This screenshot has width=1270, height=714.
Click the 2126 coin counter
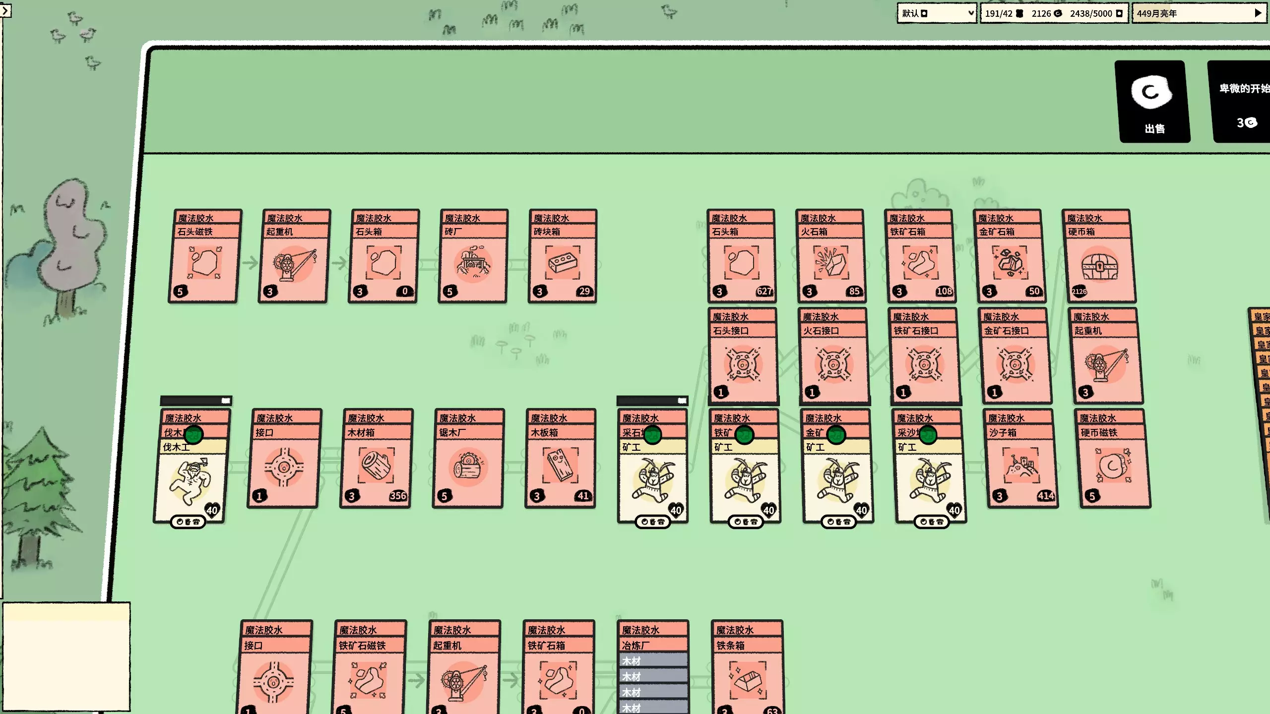(1046, 13)
